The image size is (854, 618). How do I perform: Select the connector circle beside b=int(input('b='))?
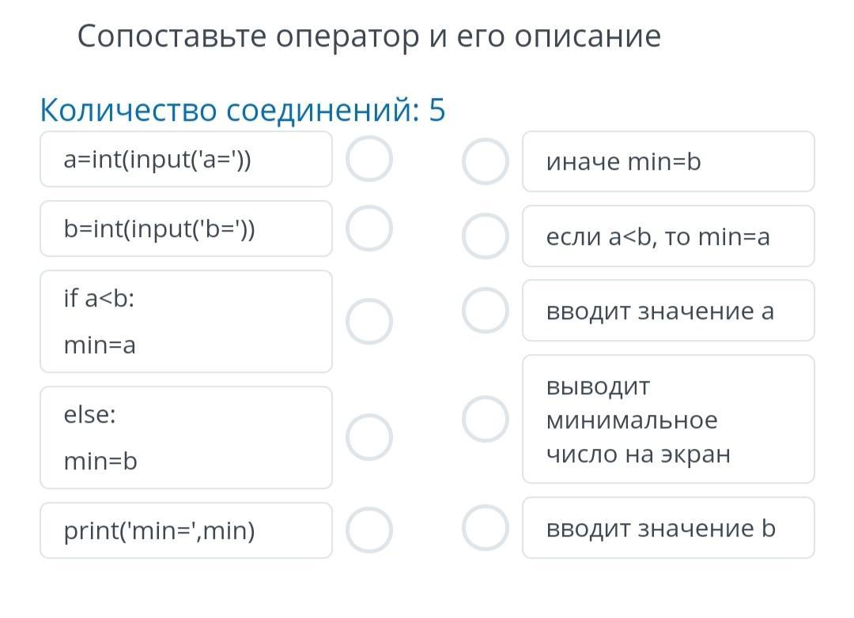368,228
